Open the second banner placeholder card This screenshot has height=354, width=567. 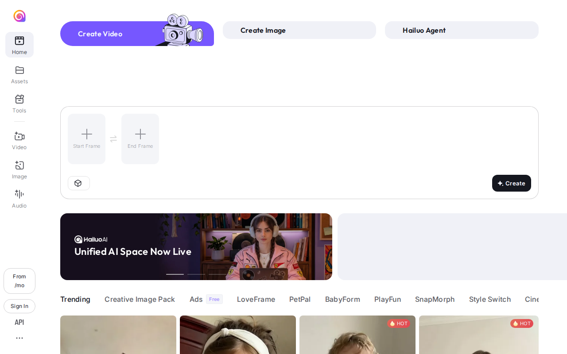coord(452,246)
